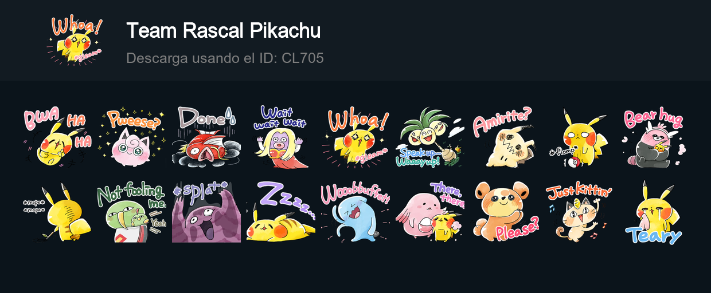Choose the 'Amirite?' Mimikyu sticker

coord(505,137)
